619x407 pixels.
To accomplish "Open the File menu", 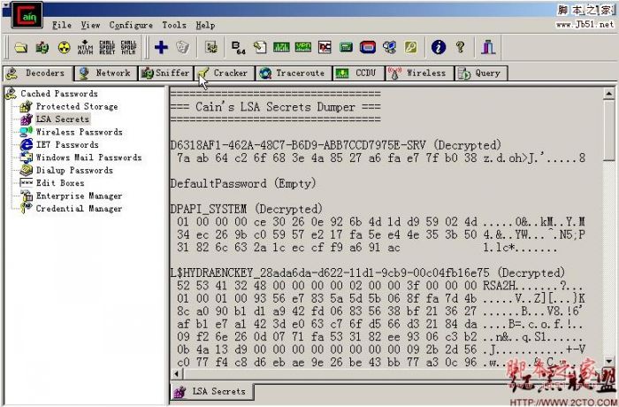I will 61,26.
